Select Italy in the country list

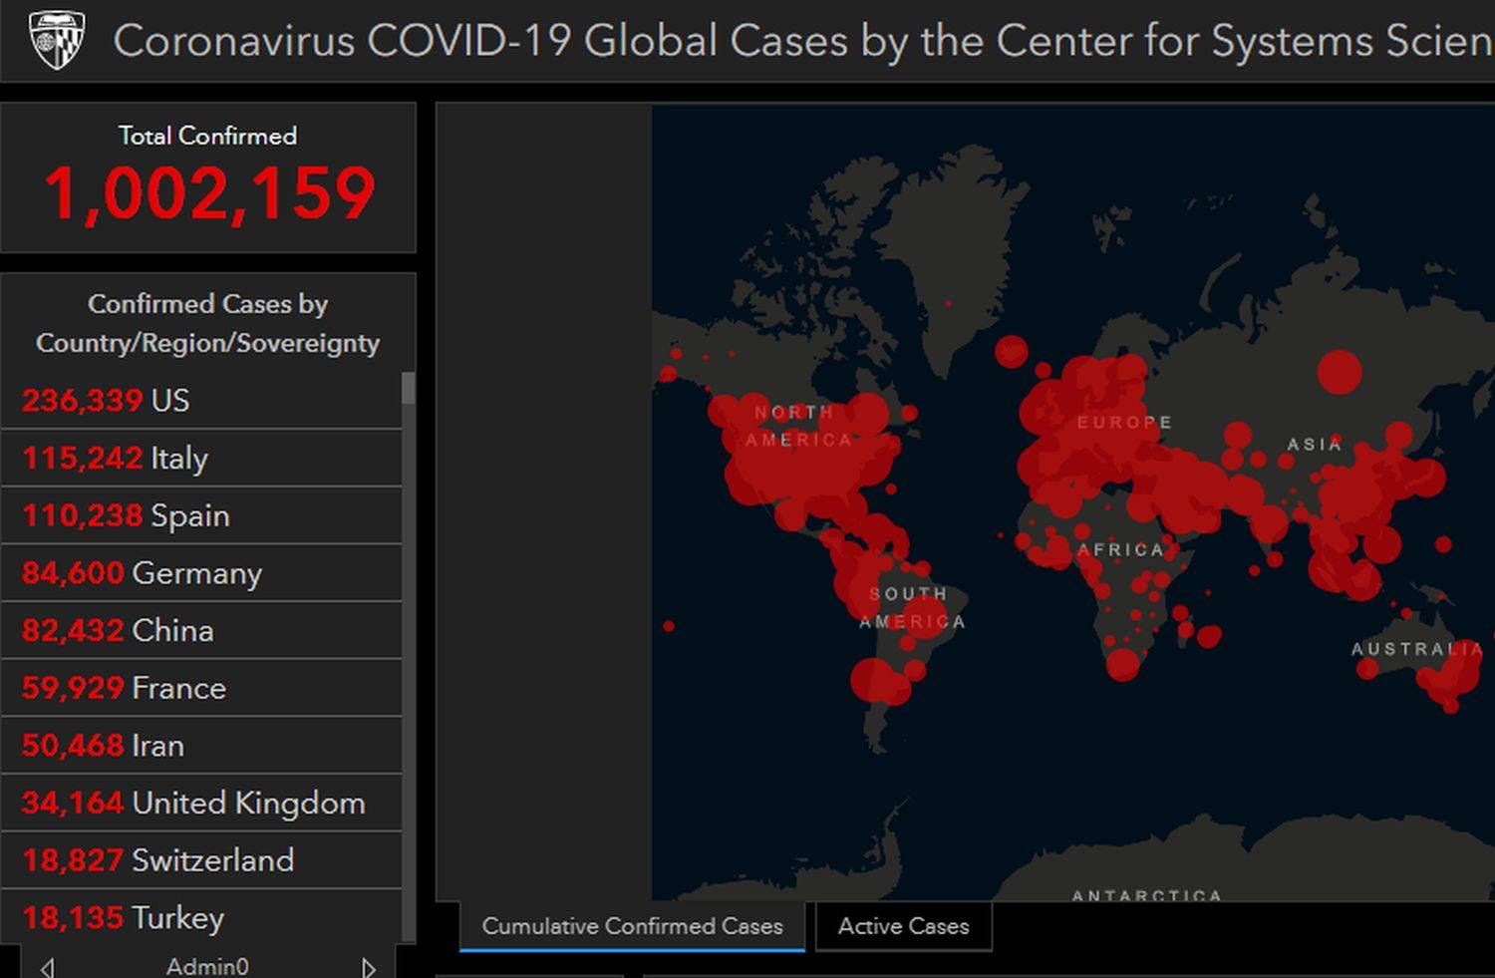coord(115,459)
